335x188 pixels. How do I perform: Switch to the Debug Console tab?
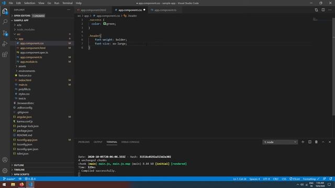pos(130,142)
